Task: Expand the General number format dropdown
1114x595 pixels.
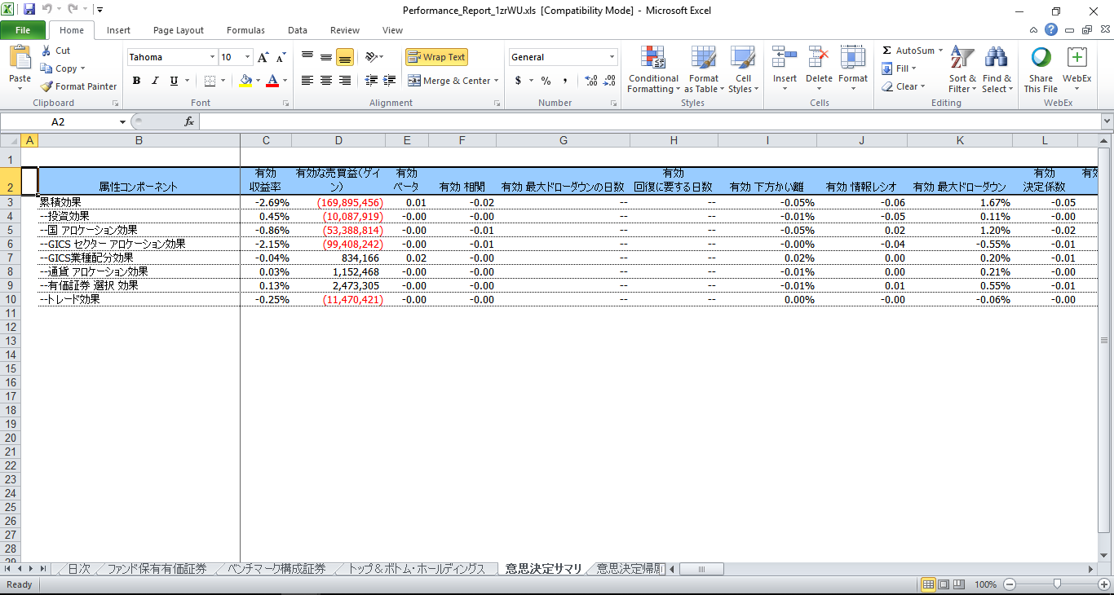Action: [612, 57]
